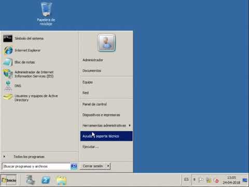Screen dimensions: 249x187
Task: Click the Herramientas administrativas label
Action: [104, 125]
